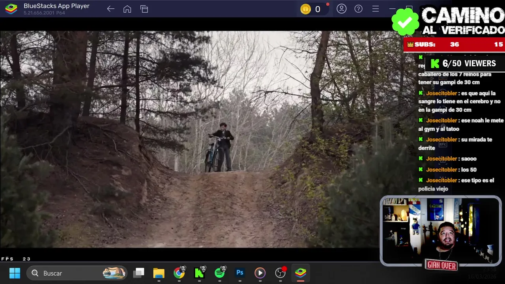This screenshot has width=505, height=284.
Task: Open File Explorer from the taskbar
Action: 159,273
